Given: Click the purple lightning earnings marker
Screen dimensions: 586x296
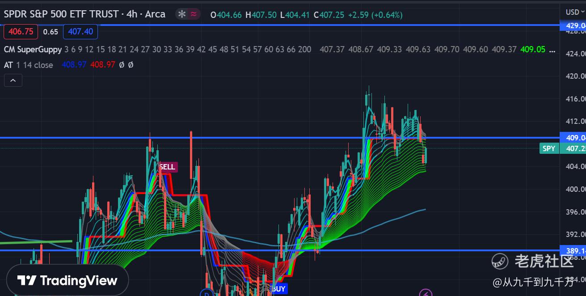Looking at the screenshot, I should point(426,293).
